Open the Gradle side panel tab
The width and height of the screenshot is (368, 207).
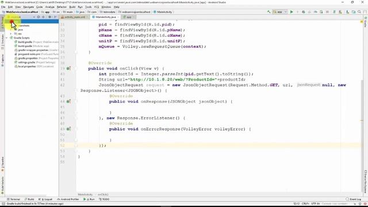point(366,22)
